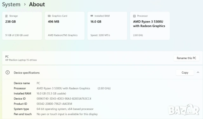Click '2.60 GHz' under Processor card
Screen dimensions: 203x119
(x=138, y=35)
